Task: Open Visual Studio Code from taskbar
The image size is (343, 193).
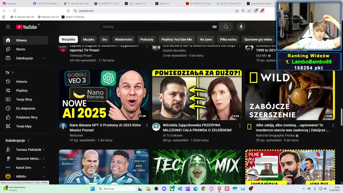Action: point(180,189)
